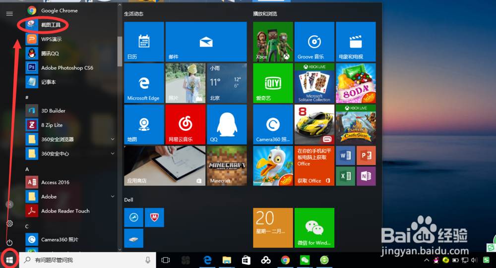Open the 北京 weather tile
This screenshot has width=496, height=268.
pyautogui.click(x=227, y=83)
